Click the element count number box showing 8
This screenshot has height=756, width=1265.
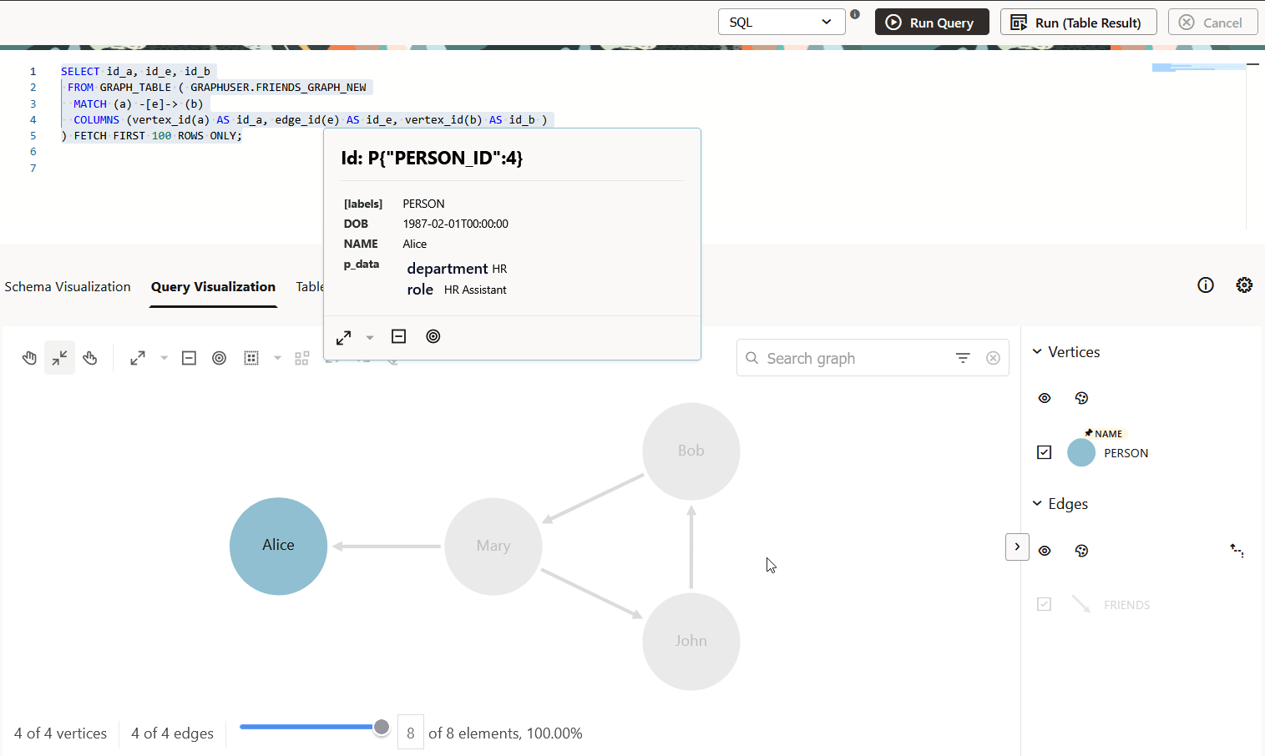[x=410, y=733]
